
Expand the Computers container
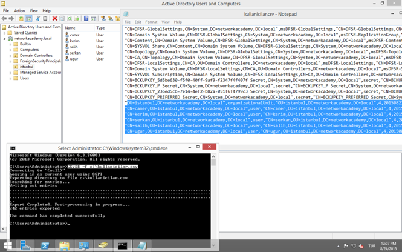coord(10,50)
